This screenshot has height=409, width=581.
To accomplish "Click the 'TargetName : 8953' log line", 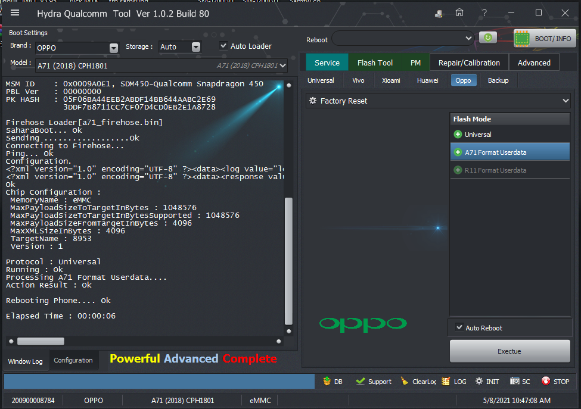I will (x=51, y=238).
